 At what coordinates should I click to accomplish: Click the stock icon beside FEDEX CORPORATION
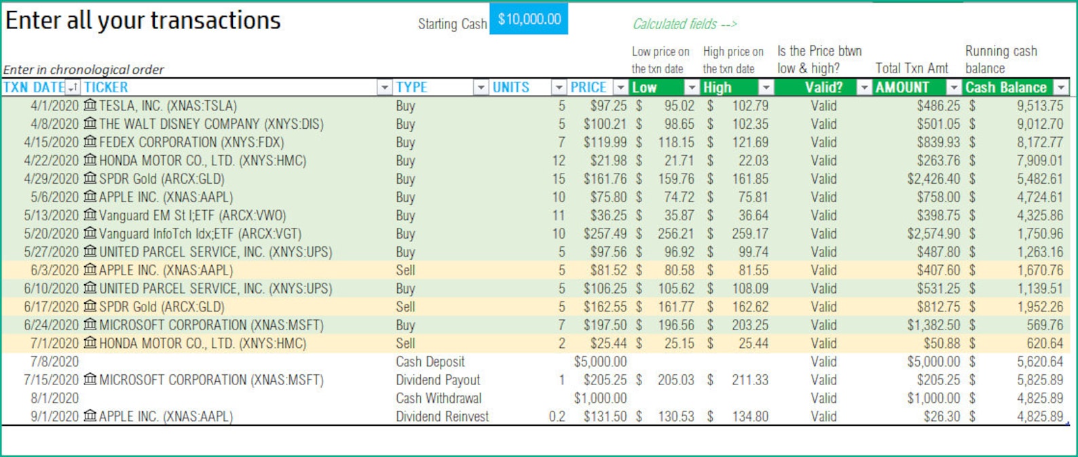[90, 142]
